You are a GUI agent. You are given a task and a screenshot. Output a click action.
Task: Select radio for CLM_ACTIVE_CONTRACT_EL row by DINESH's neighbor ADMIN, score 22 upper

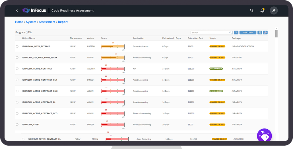tap(17, 102)
